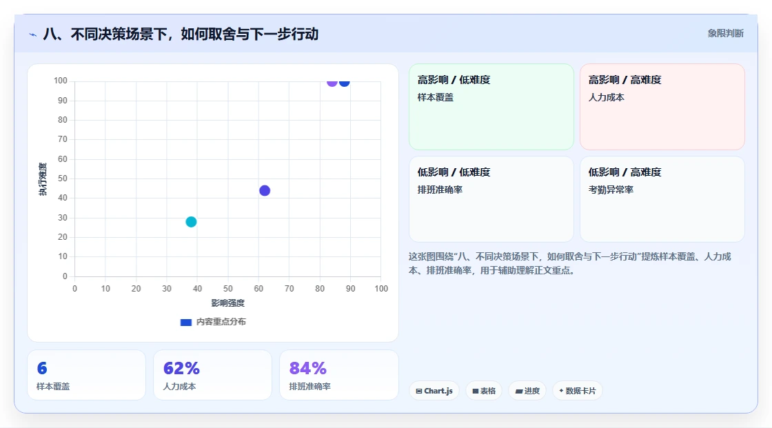Open the 低影响 / 低难度 quadrant card

tap(491, 199)
